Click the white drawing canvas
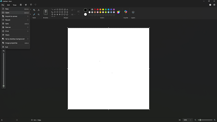217x122 pixels. (108, 68)
